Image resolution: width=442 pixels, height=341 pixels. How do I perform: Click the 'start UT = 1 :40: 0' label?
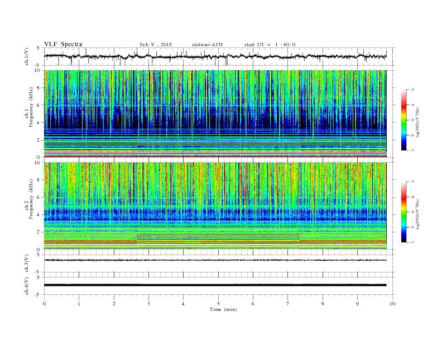pyautogui.click(x=270, y=45)
